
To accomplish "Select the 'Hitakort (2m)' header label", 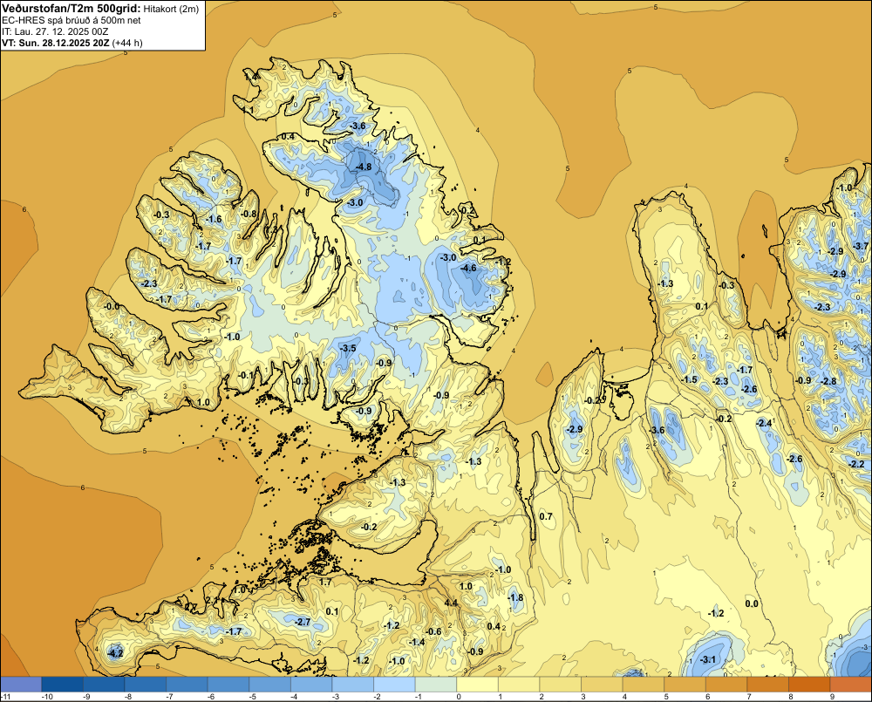I will tap(171, 9).
